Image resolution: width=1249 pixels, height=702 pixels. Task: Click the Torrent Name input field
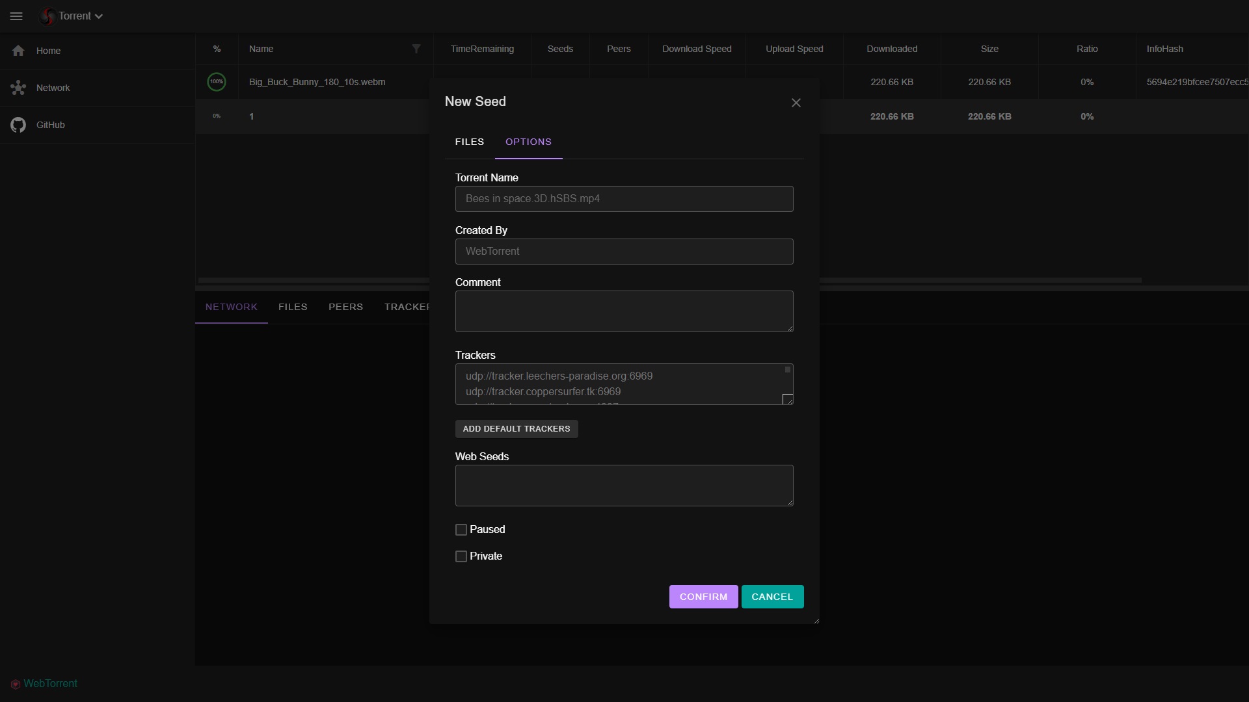[x=623, y=199]
